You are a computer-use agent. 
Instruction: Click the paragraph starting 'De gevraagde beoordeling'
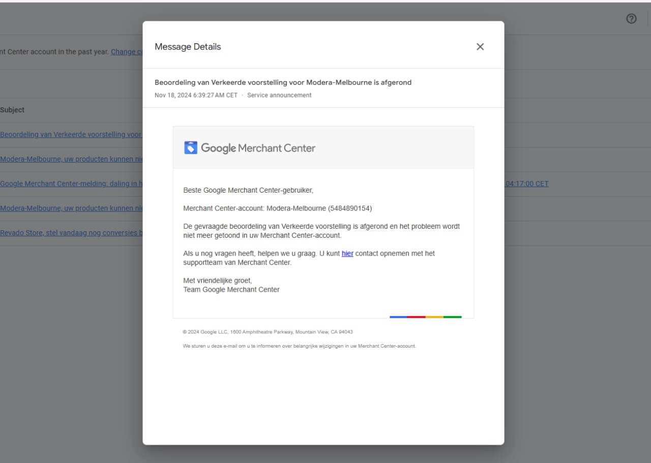click(321, 231)
